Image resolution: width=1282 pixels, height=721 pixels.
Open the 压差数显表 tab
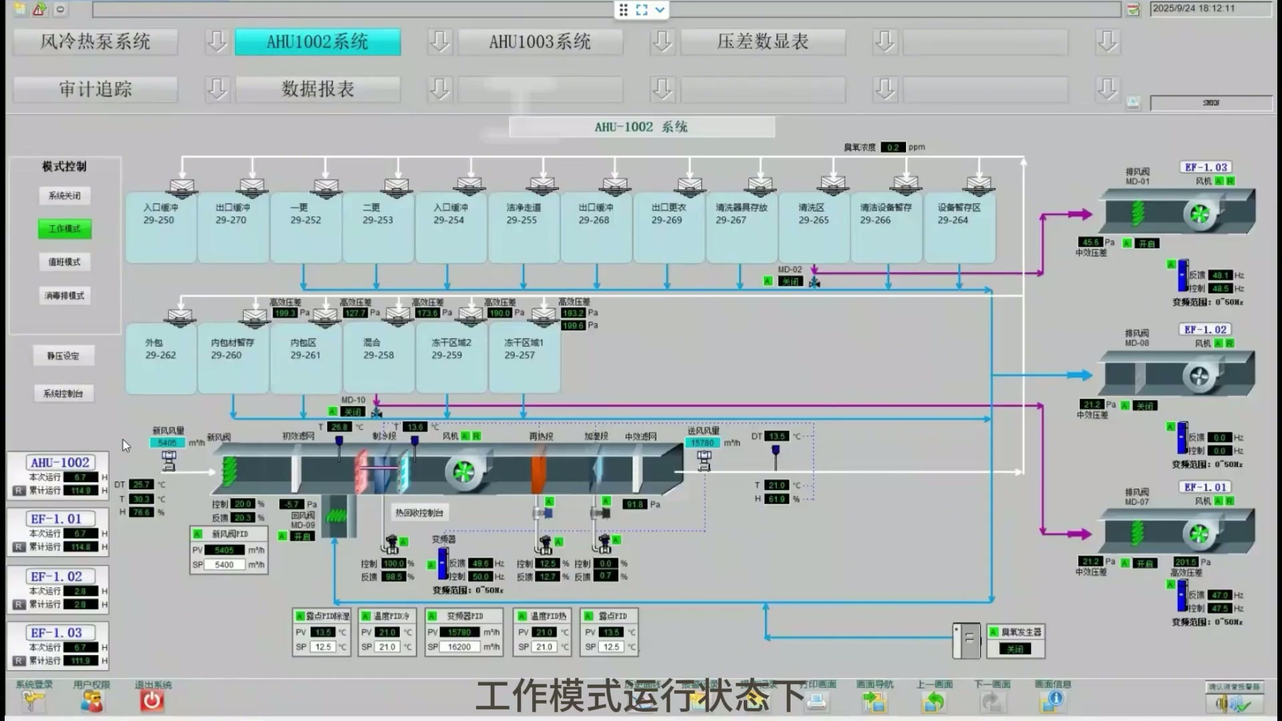(763, 41)
